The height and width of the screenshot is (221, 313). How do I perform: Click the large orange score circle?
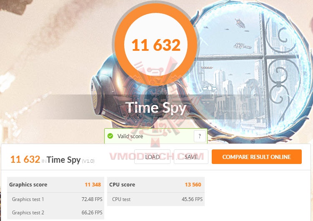pos(155,45)
